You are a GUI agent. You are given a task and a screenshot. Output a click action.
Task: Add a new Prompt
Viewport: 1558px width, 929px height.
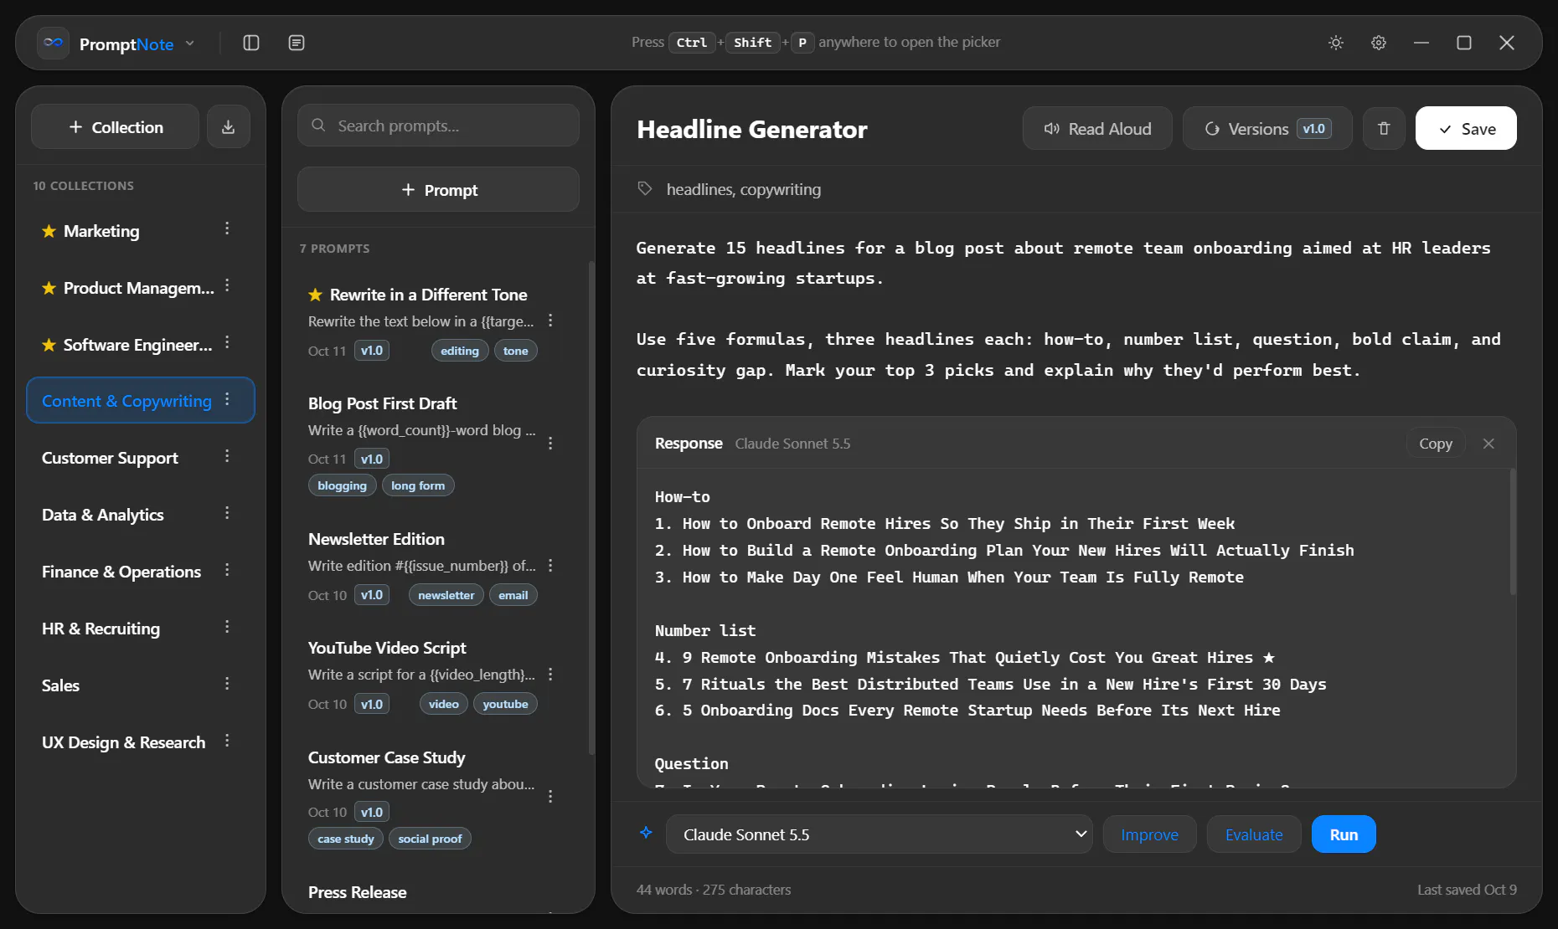pyautogui.click(x=438, y=190)
